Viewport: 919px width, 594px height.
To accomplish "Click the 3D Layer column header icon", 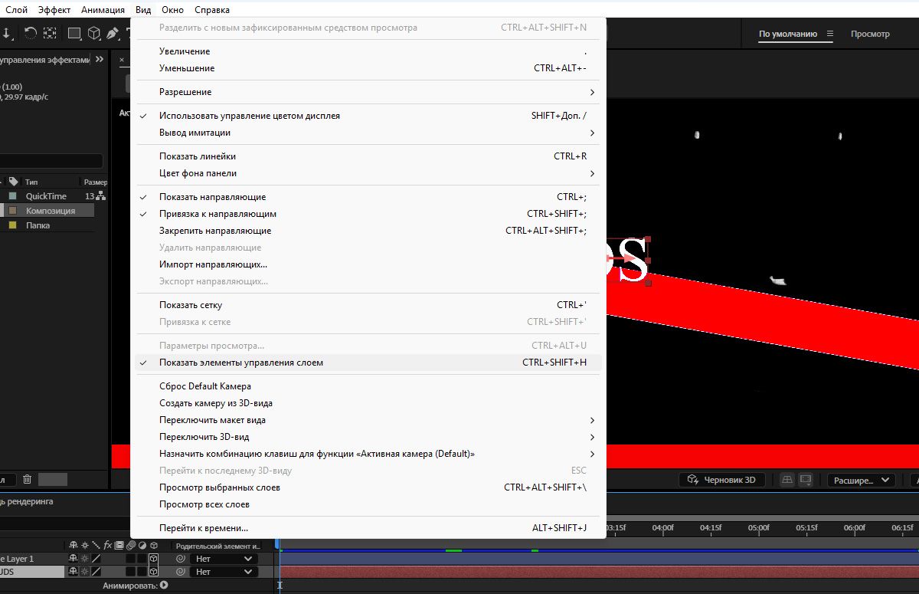I will click(x=153, y=546).
